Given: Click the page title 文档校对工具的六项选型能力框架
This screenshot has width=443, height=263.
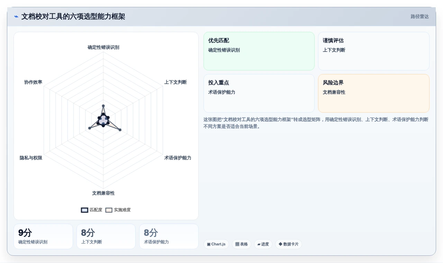Looking at the screenshot, I should pos(73,17).
